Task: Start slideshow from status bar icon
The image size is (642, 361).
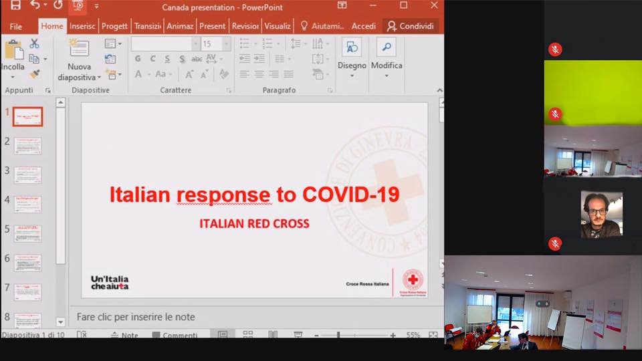Action: pos(298,334)
